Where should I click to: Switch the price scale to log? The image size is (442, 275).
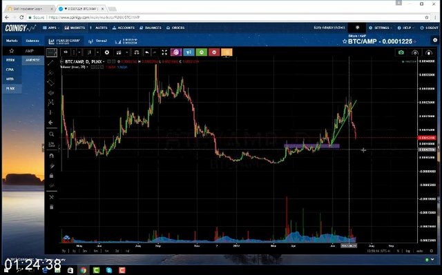click(407, 251)
